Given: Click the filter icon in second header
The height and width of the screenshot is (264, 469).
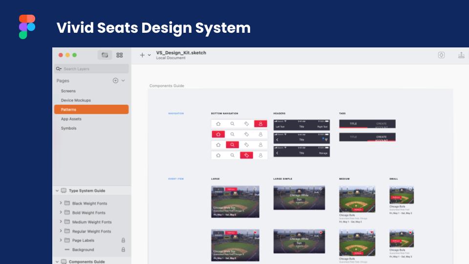Looking at the screenshot, I should tap(326, 140).
